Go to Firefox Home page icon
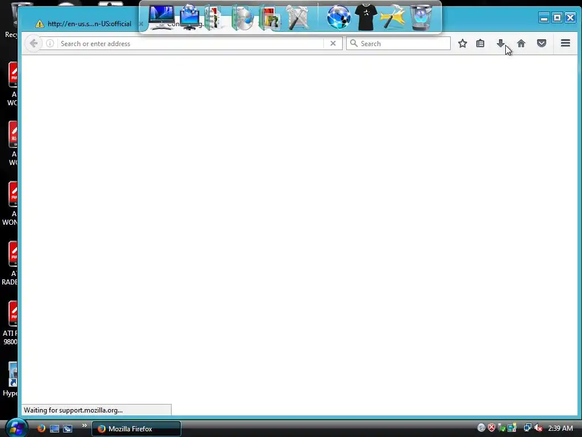 click(521, 43)
